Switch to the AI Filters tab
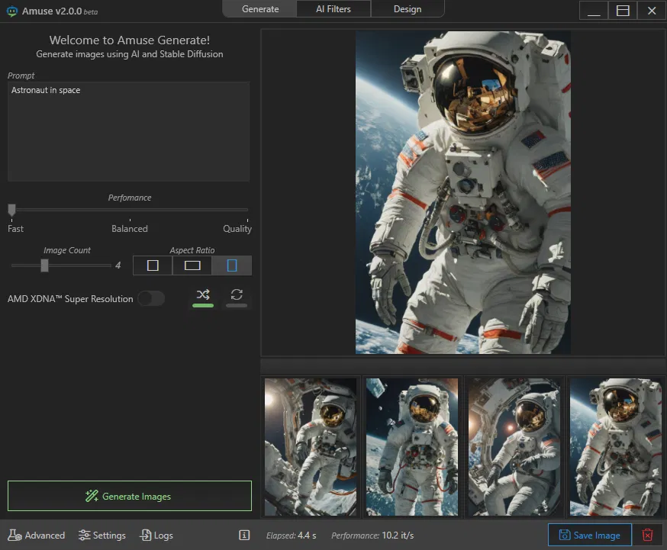Image resolution: width=667 pixels, height=550 pixels. (x=333, y=9)
